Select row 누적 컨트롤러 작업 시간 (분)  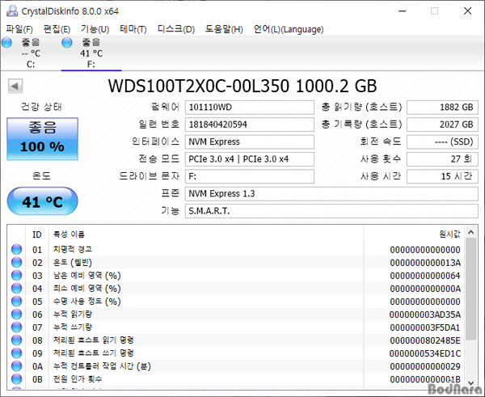click(x=236, y=366)
